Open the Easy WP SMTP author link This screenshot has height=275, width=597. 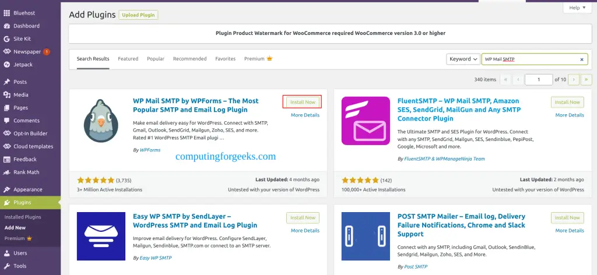click(x=156, y=258)
